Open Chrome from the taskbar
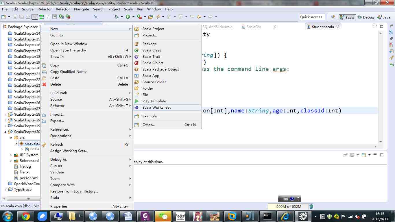This screenshot has height=222, width=395. [25, 216]
